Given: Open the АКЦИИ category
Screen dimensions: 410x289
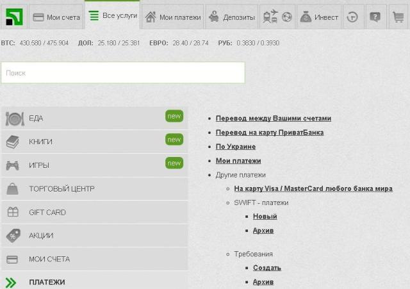Looking at the screenshot, I should click(95, 235).
